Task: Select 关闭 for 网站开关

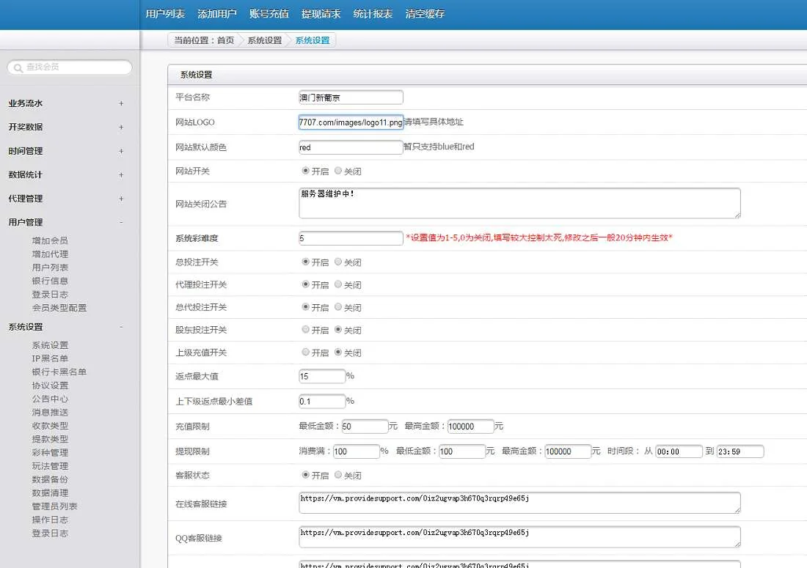Action: point(338,171)
